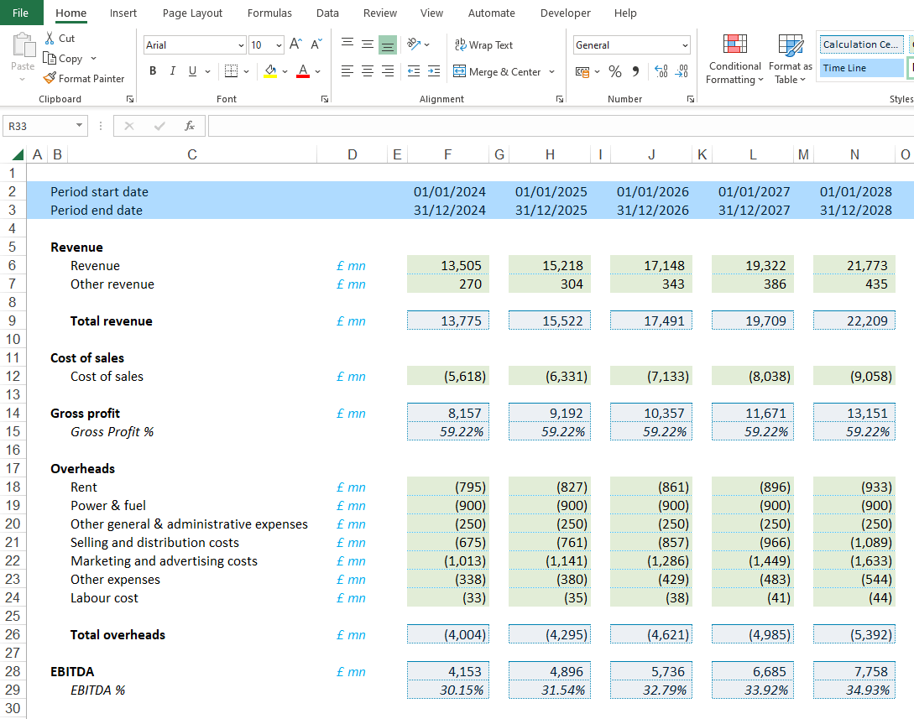Toggle Bold formatting
The width and height of the screenshot is (914, 719).
pyautogui.click(x=153, y=71)
